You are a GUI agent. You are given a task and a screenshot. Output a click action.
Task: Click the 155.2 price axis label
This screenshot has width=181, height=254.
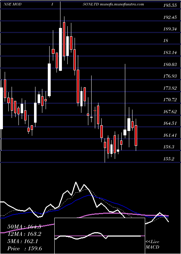[x=169, y=159]
